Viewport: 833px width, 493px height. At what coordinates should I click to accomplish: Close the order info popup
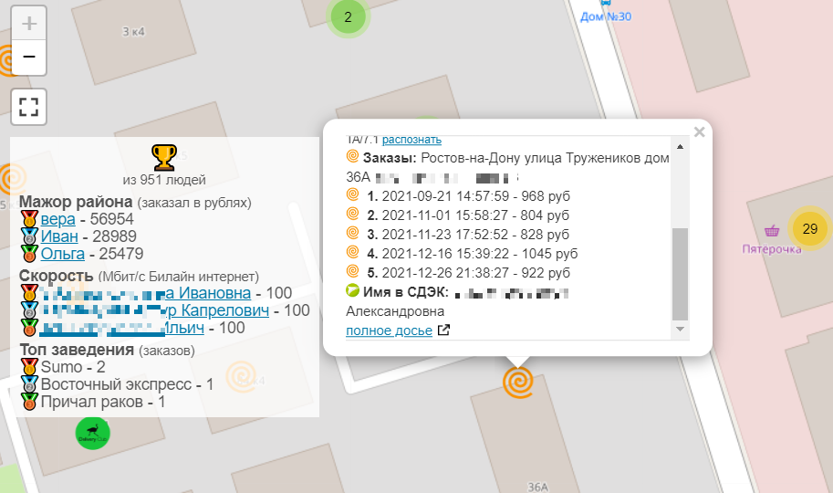(699, 131)
